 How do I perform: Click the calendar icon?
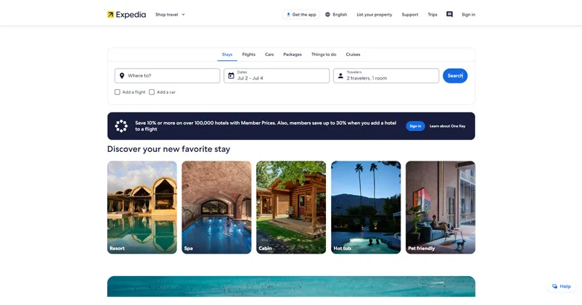(231, 76)
